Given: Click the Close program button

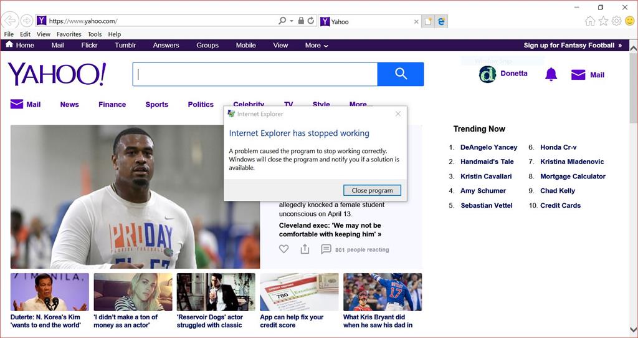Looking at the screenshot, I should click(373, 190).
